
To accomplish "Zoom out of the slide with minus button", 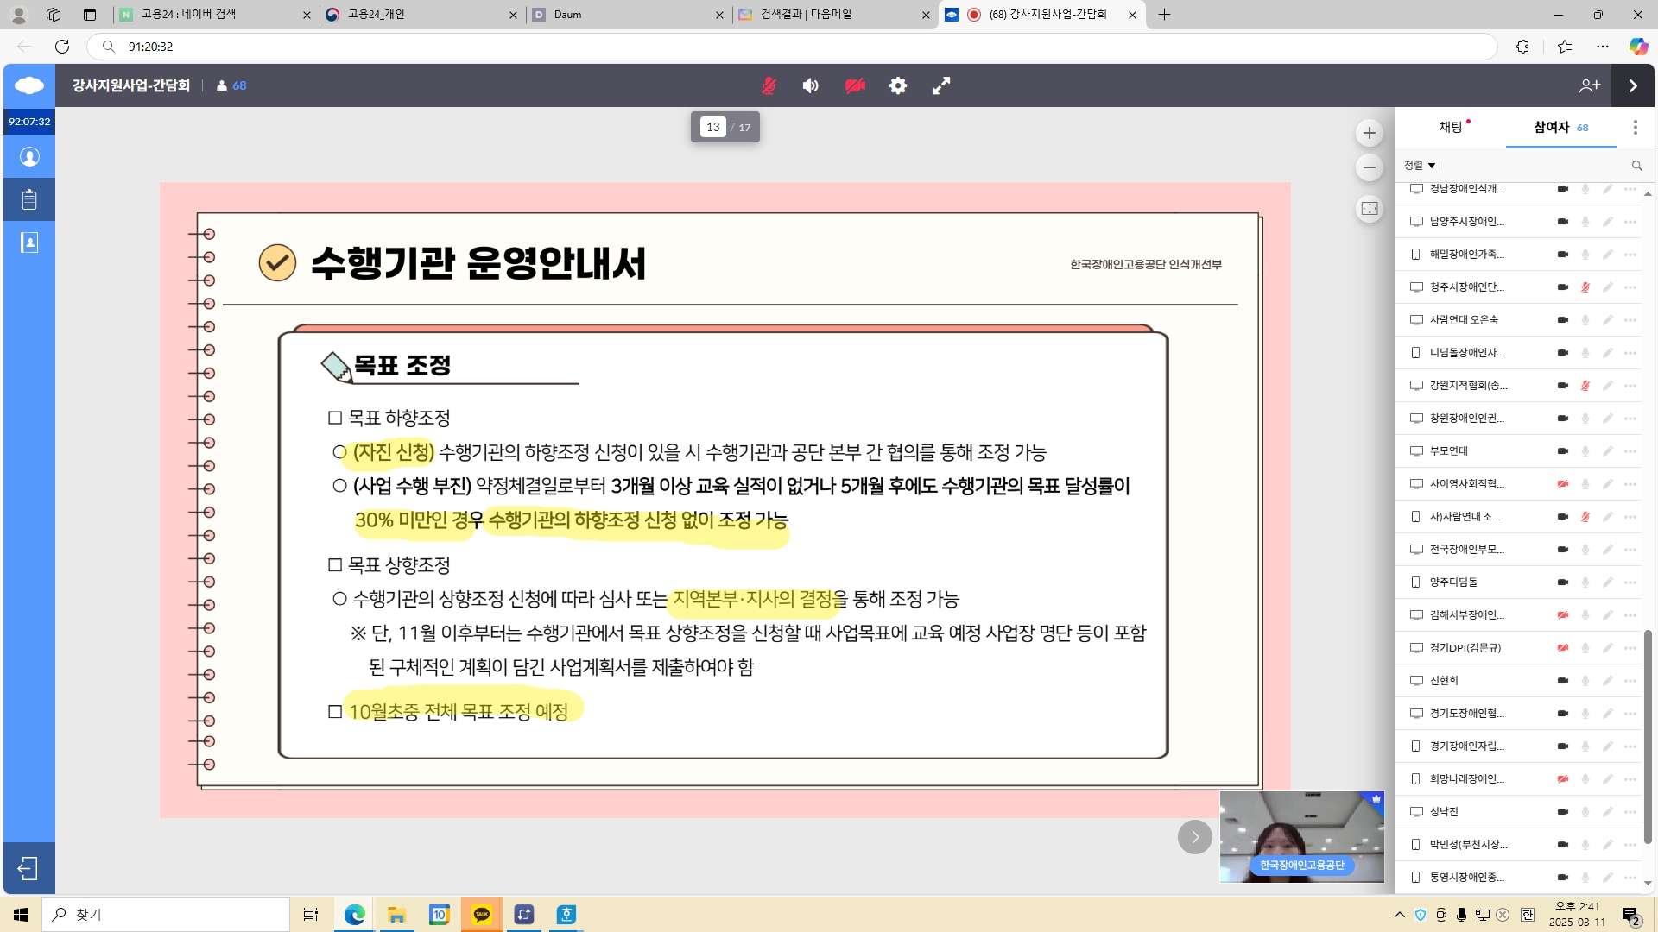I will pos(1369,167).
